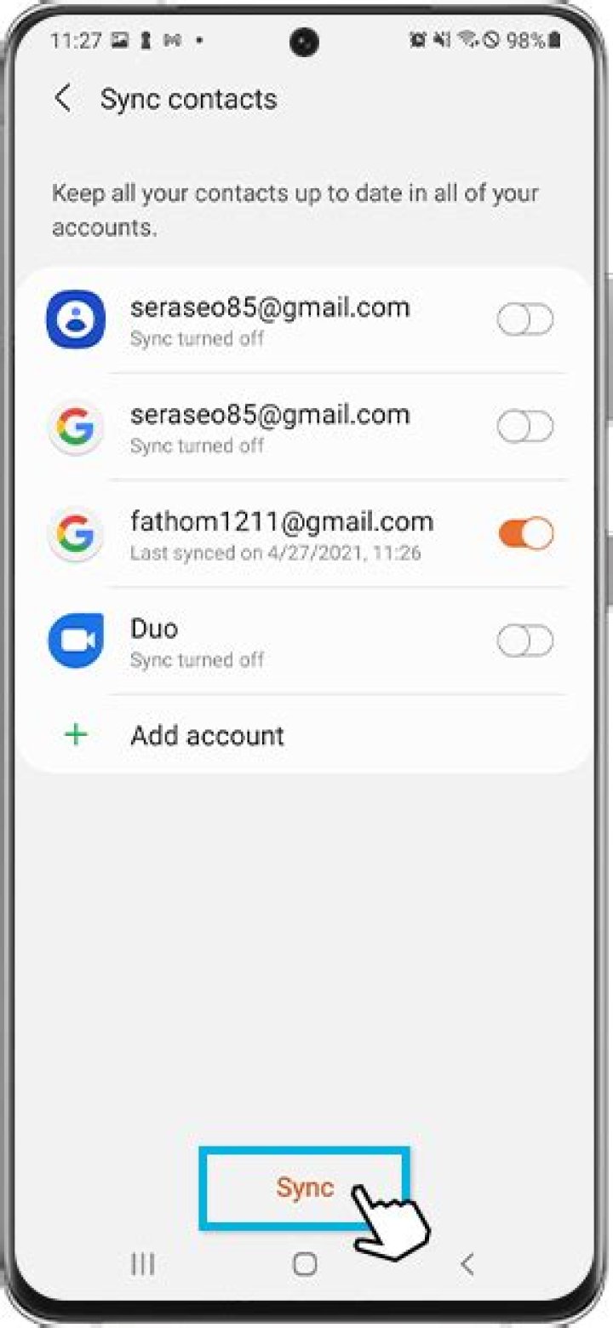
Task: Tap the navigation bar back chevron
Action: point(467,1264)
